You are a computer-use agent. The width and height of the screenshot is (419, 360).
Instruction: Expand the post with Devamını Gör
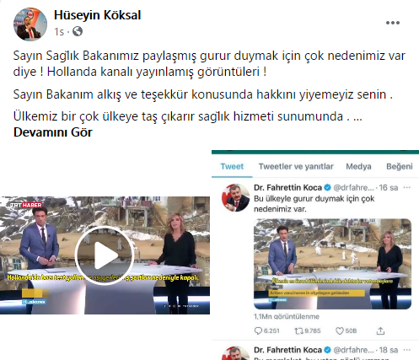click(x=53, y=132)
